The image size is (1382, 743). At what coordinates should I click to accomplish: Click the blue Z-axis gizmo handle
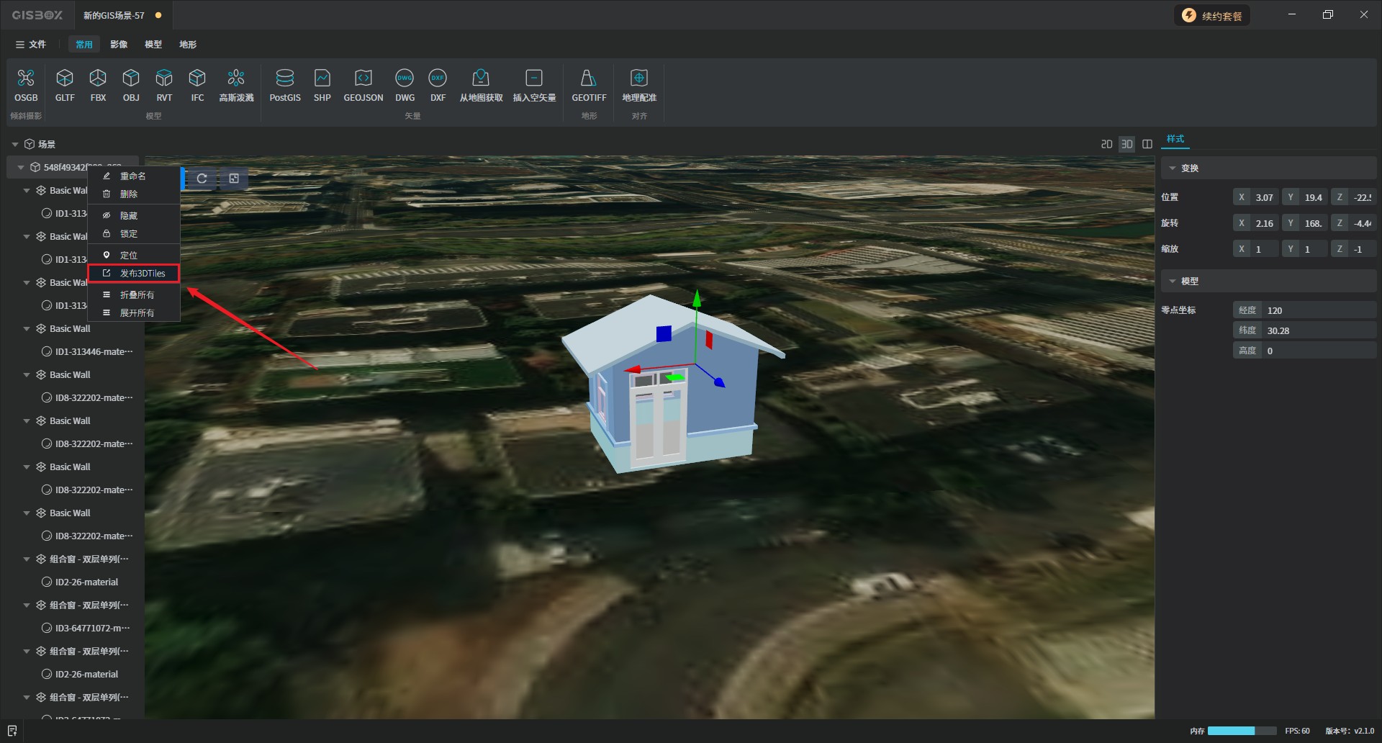[x=719, y=382]
